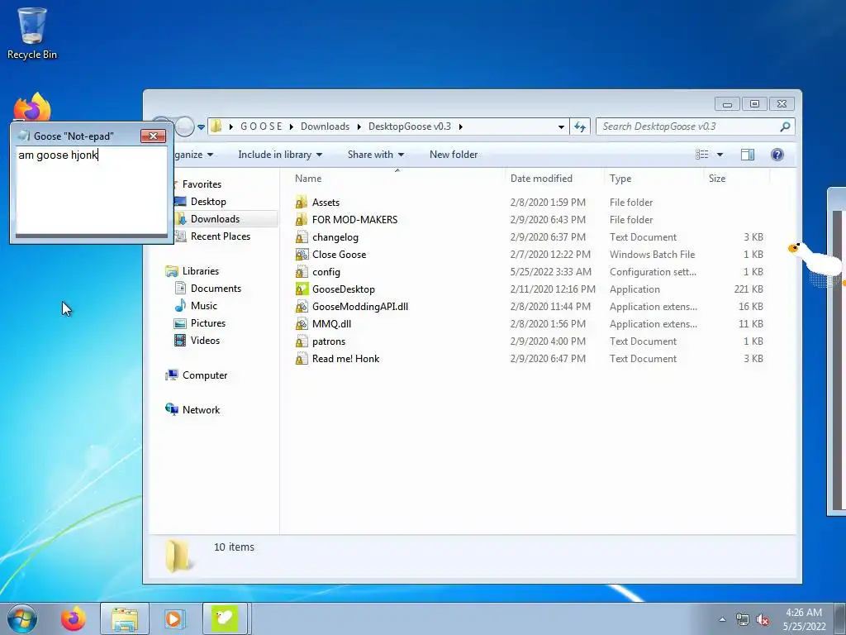Click inside the Not-epad text area

(91, 190)
